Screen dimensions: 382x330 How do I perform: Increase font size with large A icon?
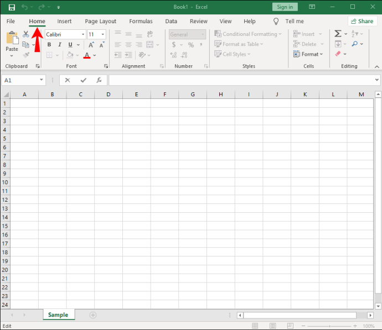(x=91, y=45)
